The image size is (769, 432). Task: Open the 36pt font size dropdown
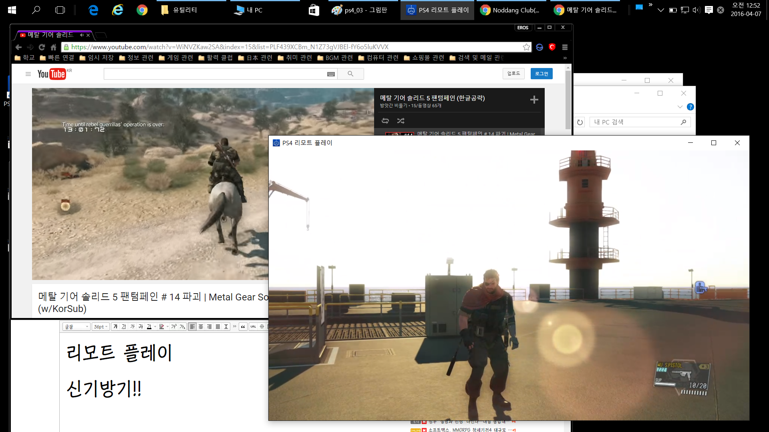[x=101, y=326]
